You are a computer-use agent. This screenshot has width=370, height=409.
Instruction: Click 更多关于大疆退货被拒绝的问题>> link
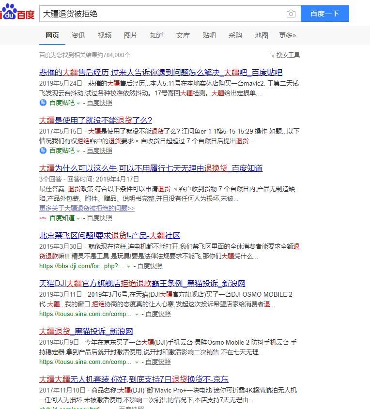pyautogui.click(x=87, y=208)
